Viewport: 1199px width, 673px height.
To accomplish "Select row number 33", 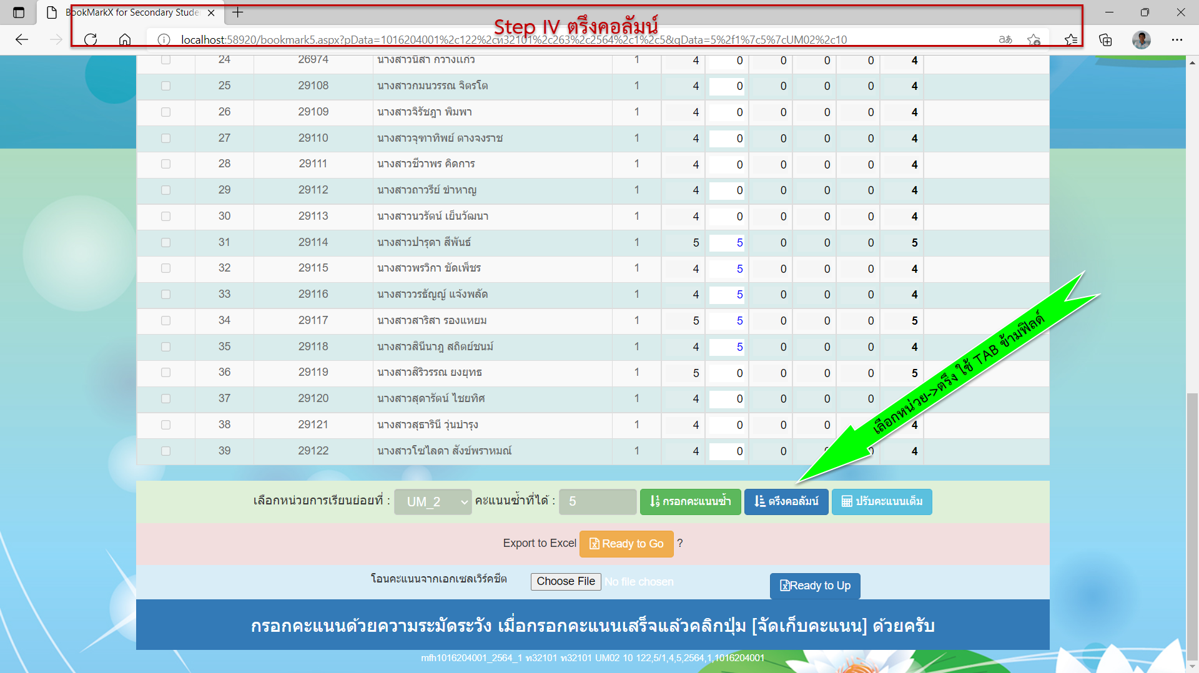I will point(224,294).
